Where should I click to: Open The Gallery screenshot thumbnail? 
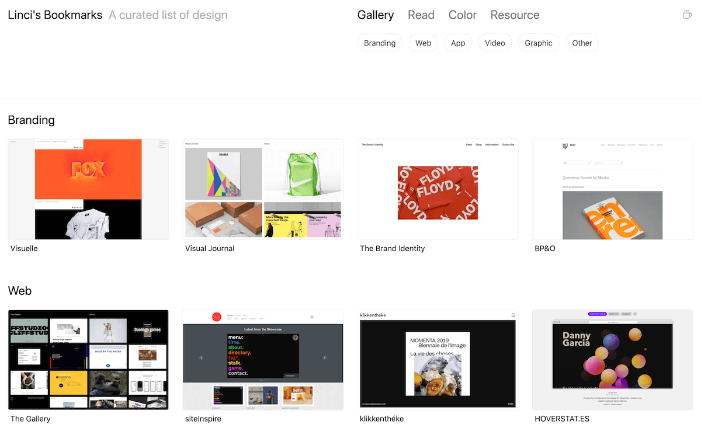tap(88, 360)
